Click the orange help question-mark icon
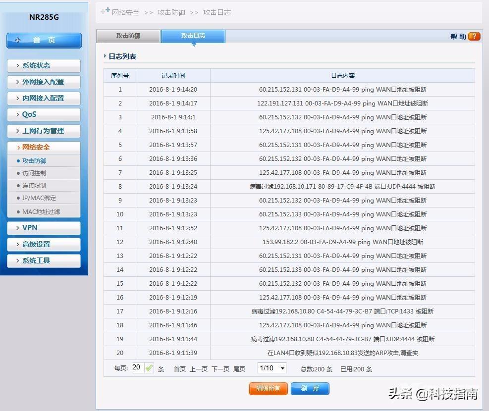 click(474, 37)
